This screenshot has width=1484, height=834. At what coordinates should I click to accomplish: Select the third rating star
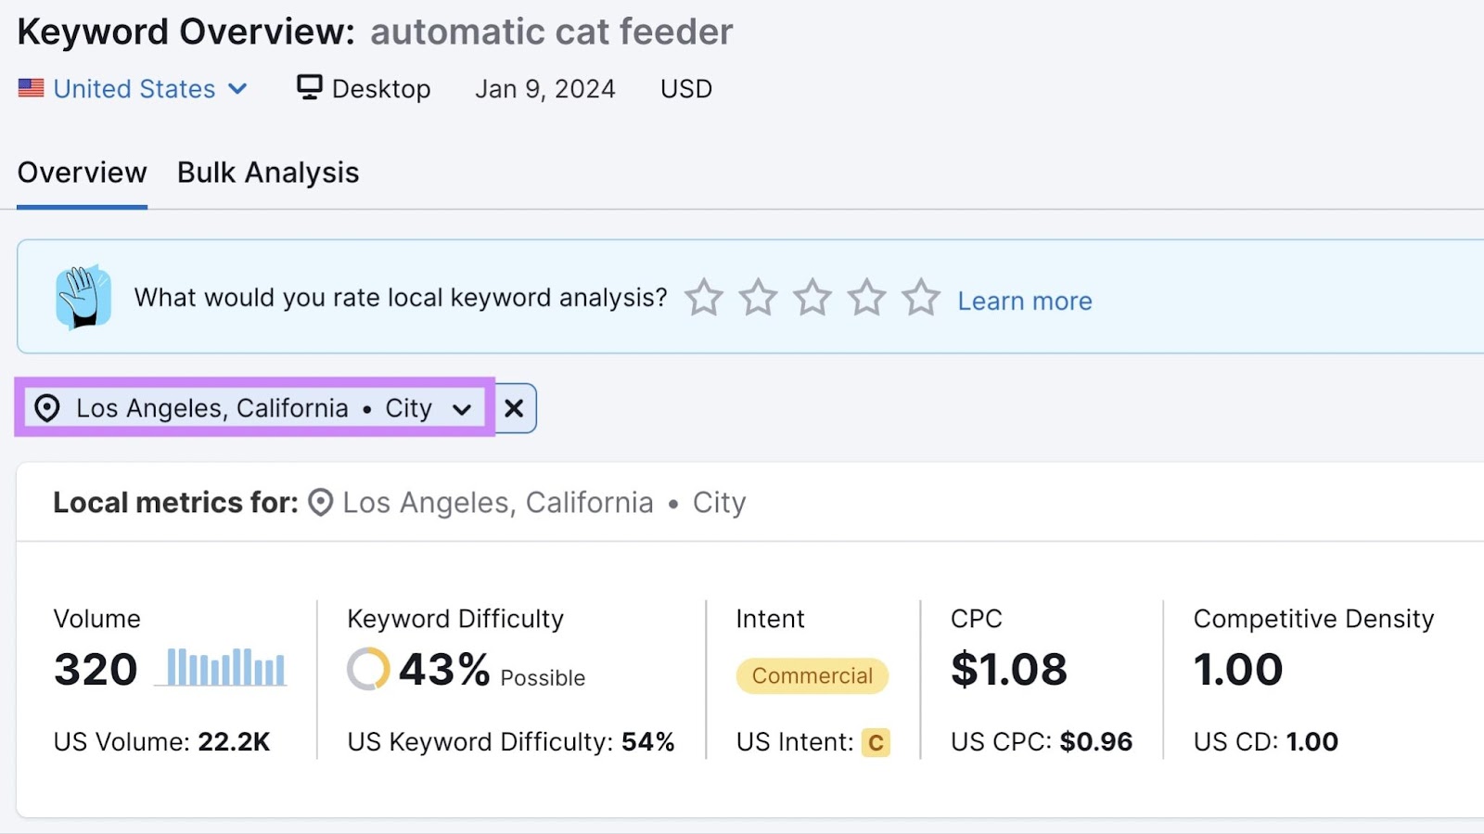[812, 297]
